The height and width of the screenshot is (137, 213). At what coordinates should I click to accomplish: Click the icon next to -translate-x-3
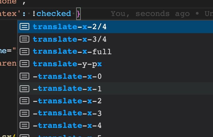[24, 113]
